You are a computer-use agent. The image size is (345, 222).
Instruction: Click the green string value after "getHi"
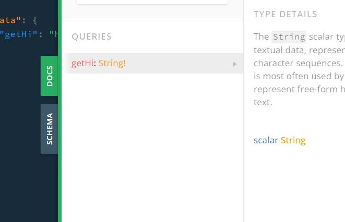point(53,34)
